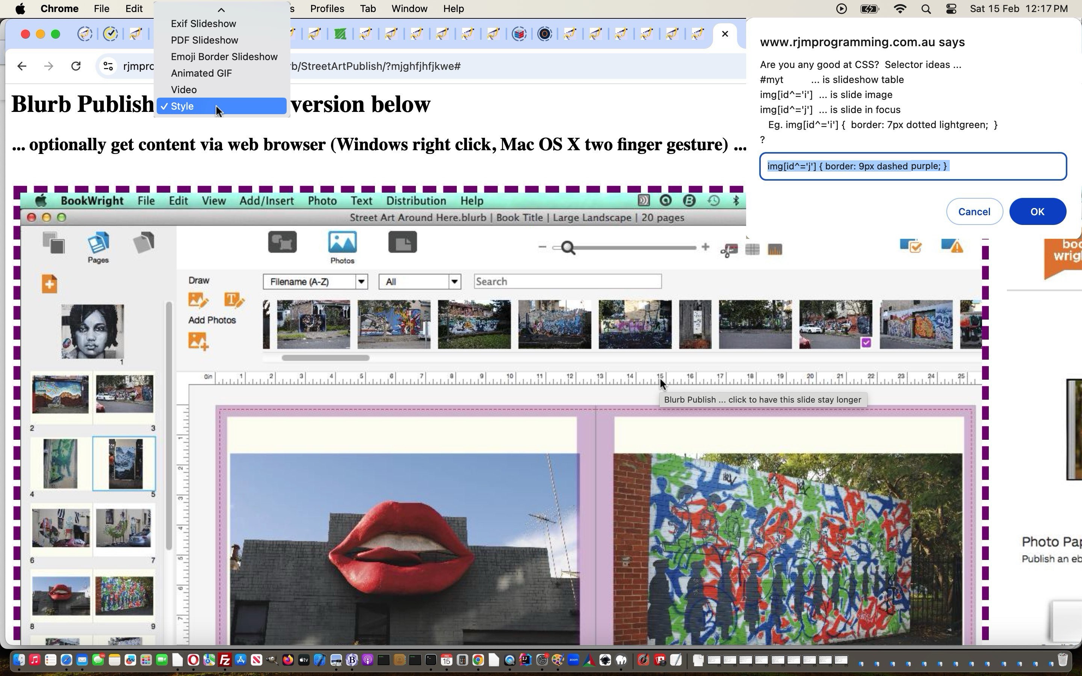This screenshot has height=676, width=1082.
Task: Cancel the CSS prompt dialog
Action: click(x=974, y=211)
